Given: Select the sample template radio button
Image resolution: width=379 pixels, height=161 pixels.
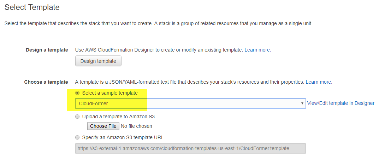Looking at the screenshot, I should click(77, 93).
